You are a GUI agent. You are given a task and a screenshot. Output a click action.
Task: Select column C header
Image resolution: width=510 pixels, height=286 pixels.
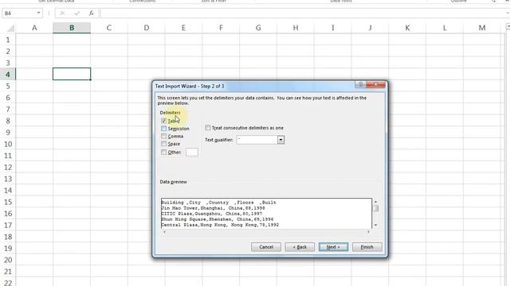point(109,28)
